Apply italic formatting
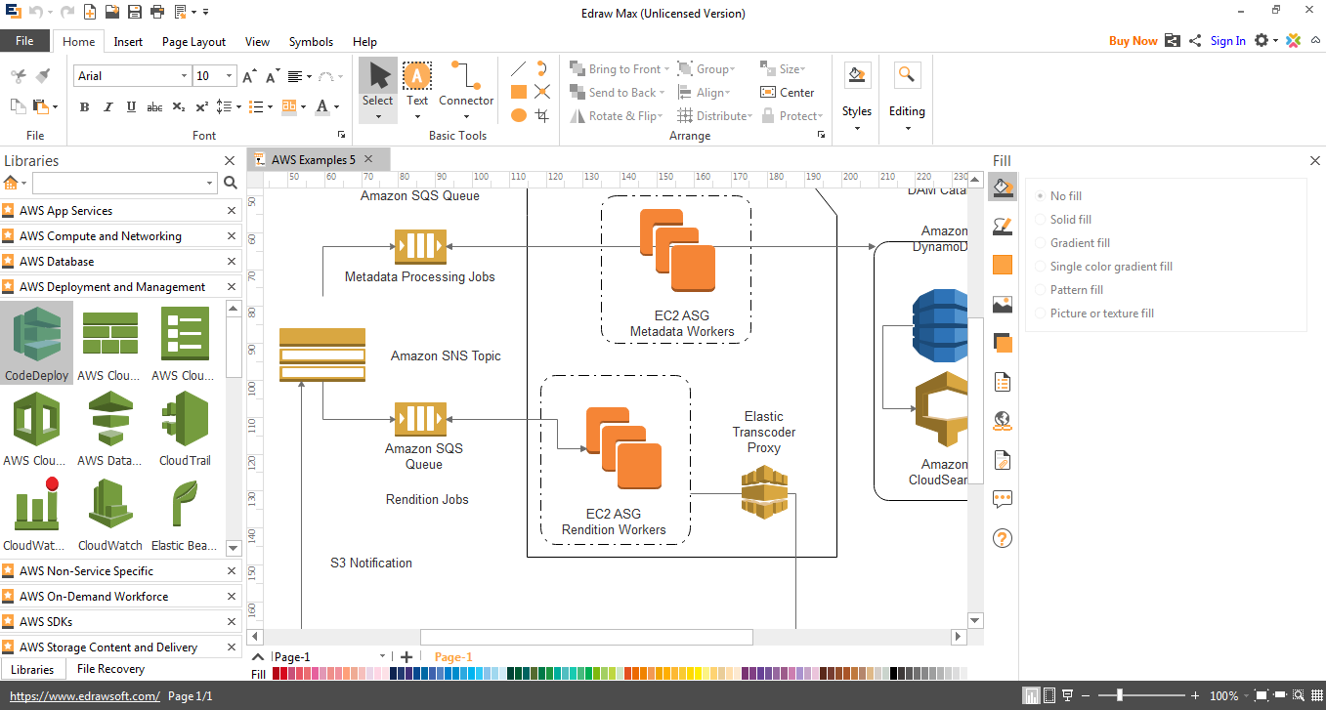The width and height of the screenshot is (1326, 710). (107, 106)
